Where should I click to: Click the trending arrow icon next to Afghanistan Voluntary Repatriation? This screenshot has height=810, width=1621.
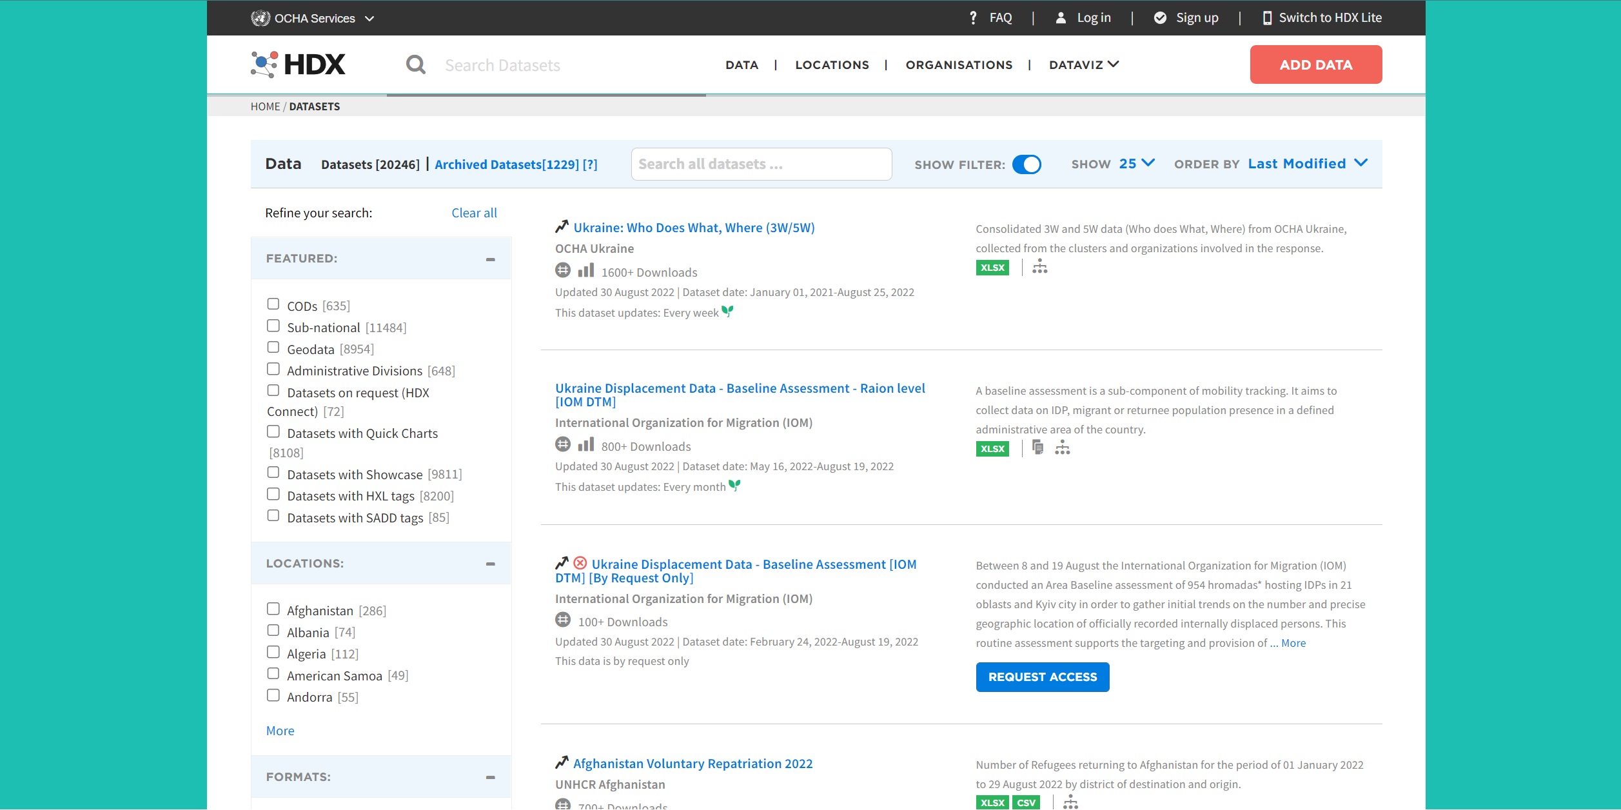(562, 762)
